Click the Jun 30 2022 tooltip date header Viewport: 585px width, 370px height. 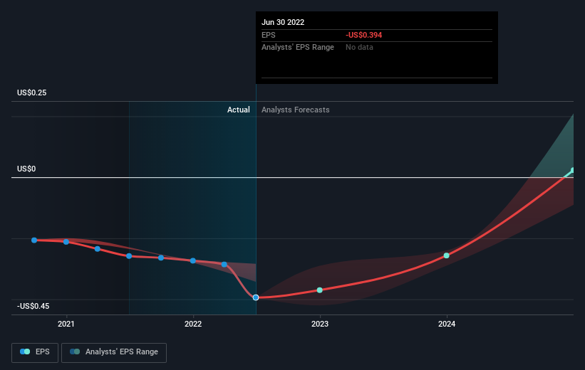pyautogui.click(x=283, y=22)
